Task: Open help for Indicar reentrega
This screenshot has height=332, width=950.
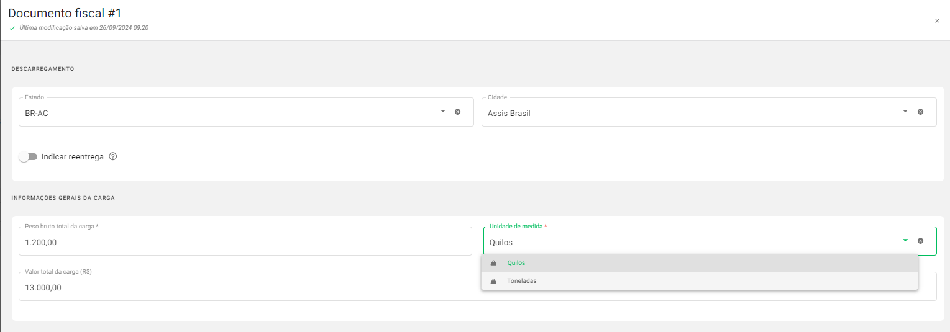Action: [112, 156]
